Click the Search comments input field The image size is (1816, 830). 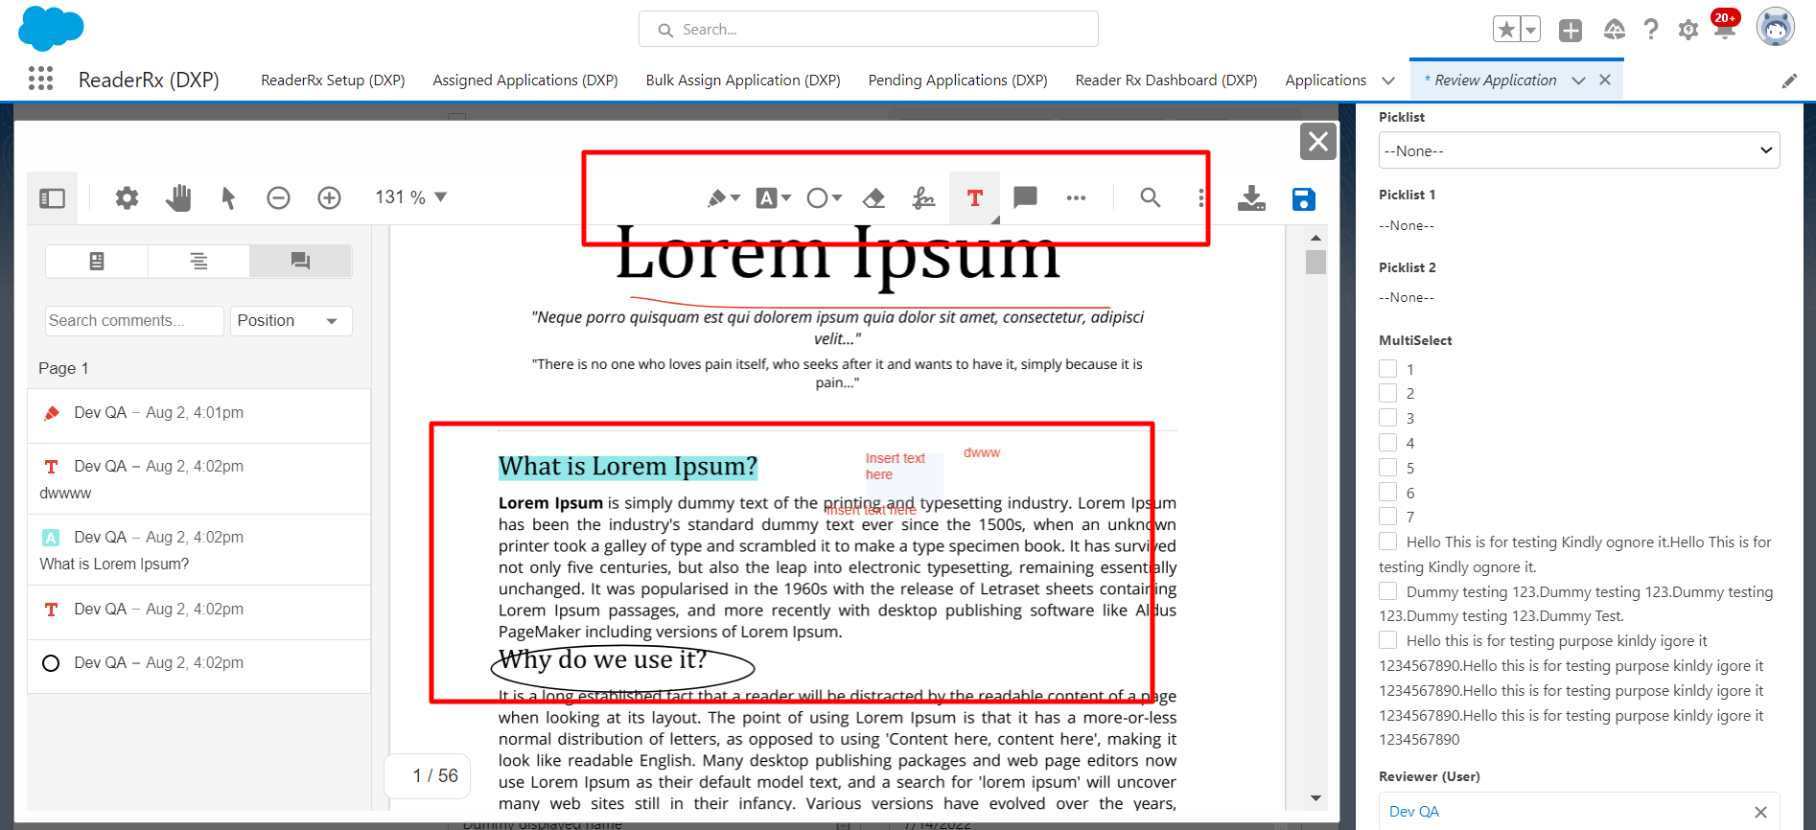click(134, 321)
